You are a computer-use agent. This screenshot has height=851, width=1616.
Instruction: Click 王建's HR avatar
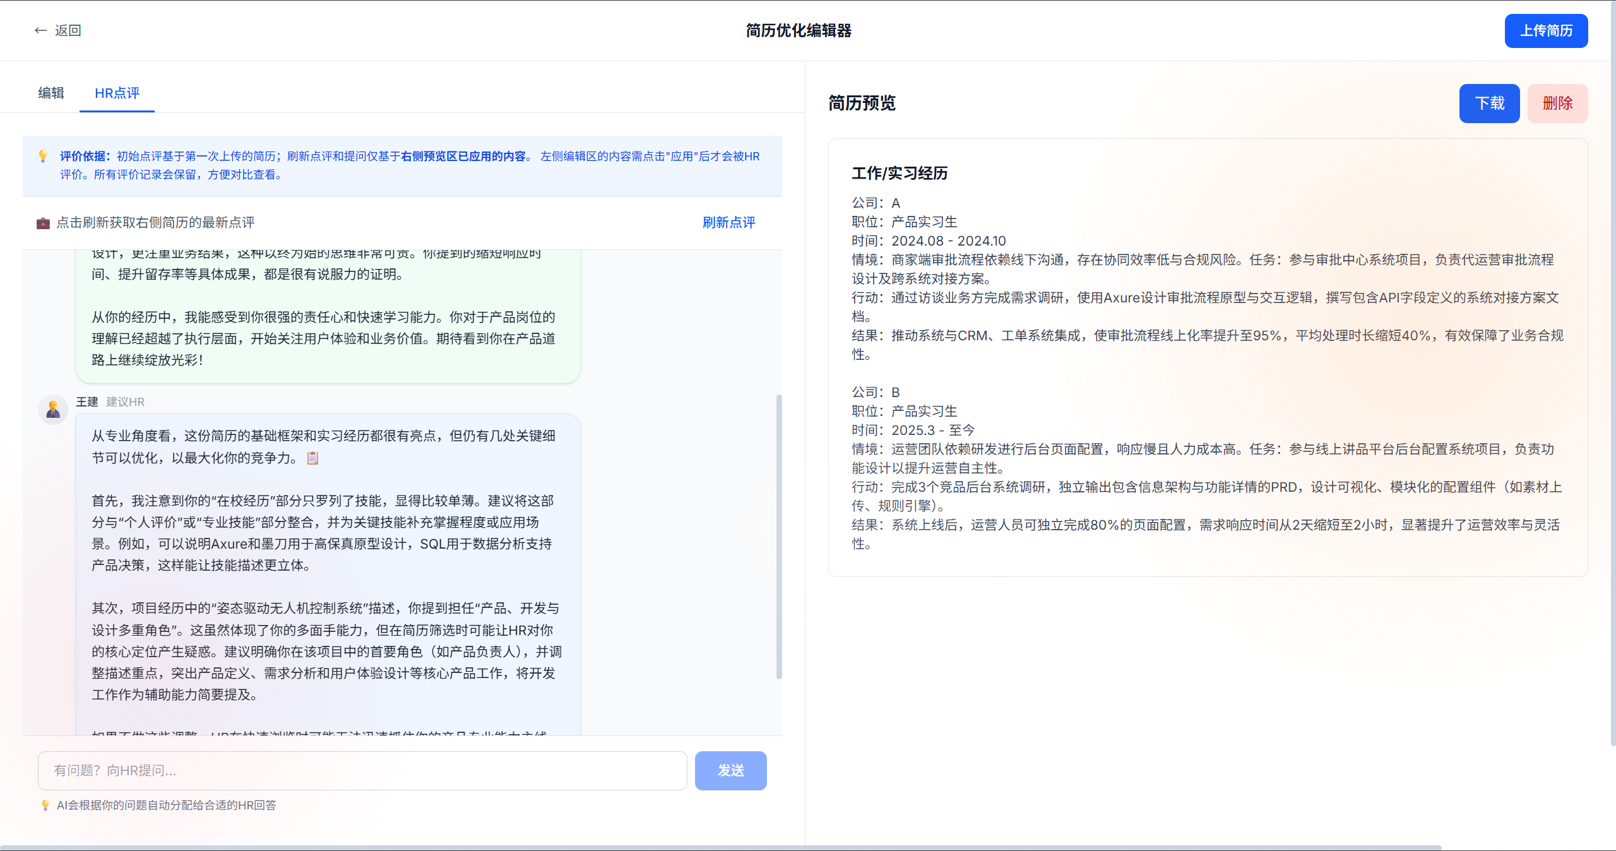coord(53,410)
